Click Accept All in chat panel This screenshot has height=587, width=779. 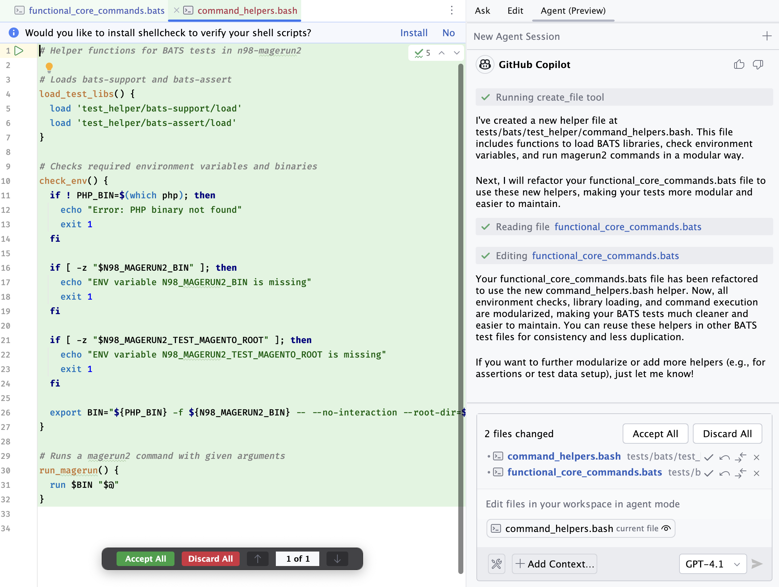point(656,434)
